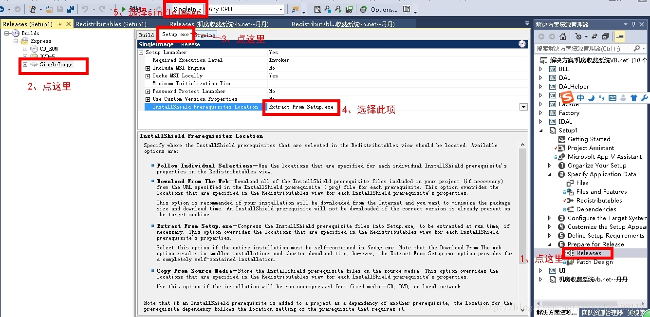Expand Define Setup Requirements node

550,236
